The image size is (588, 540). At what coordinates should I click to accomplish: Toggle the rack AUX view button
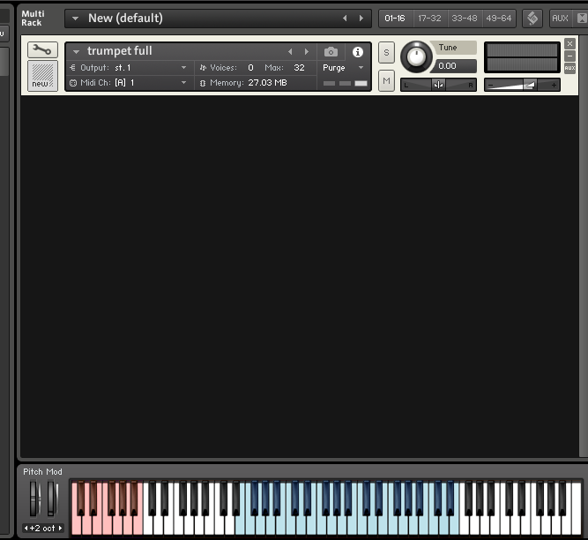[560, 19]
